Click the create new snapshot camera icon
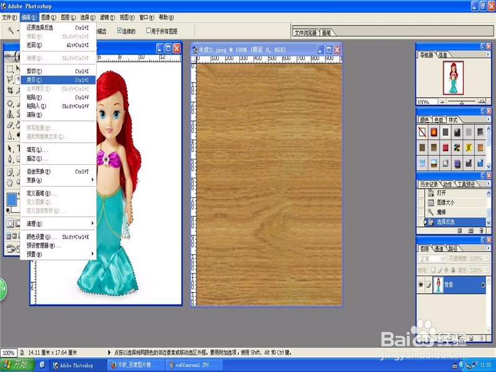The height and width of the screenshot is (372, 496). 471,231
